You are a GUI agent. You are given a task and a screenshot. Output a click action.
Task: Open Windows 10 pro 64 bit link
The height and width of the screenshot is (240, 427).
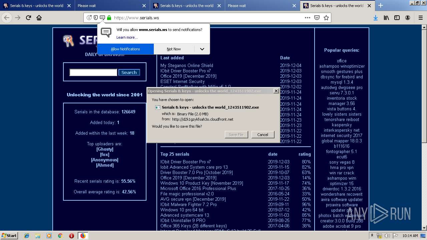pyautogui.click(x=182, y=210)
